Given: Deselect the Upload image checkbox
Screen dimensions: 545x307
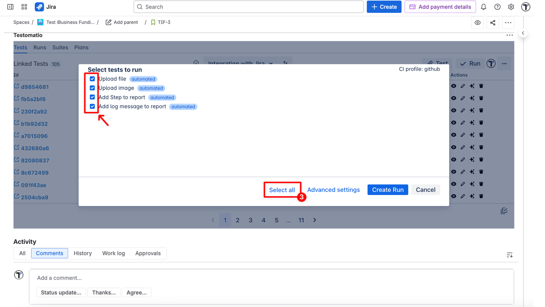Looking at the screenshot, I should 92,88.
